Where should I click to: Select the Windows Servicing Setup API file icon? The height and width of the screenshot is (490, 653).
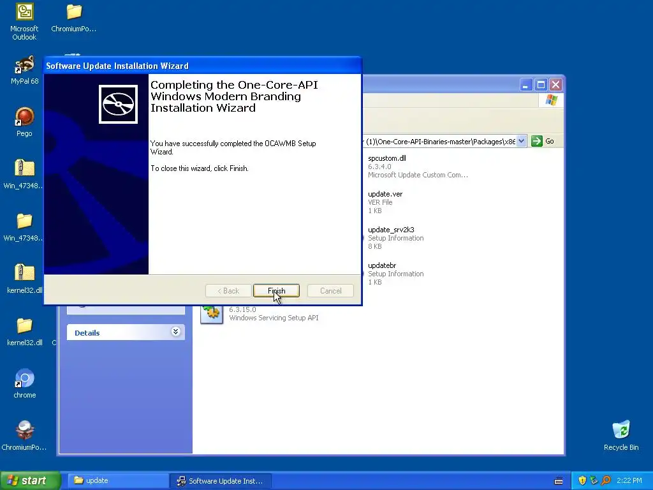212,315
